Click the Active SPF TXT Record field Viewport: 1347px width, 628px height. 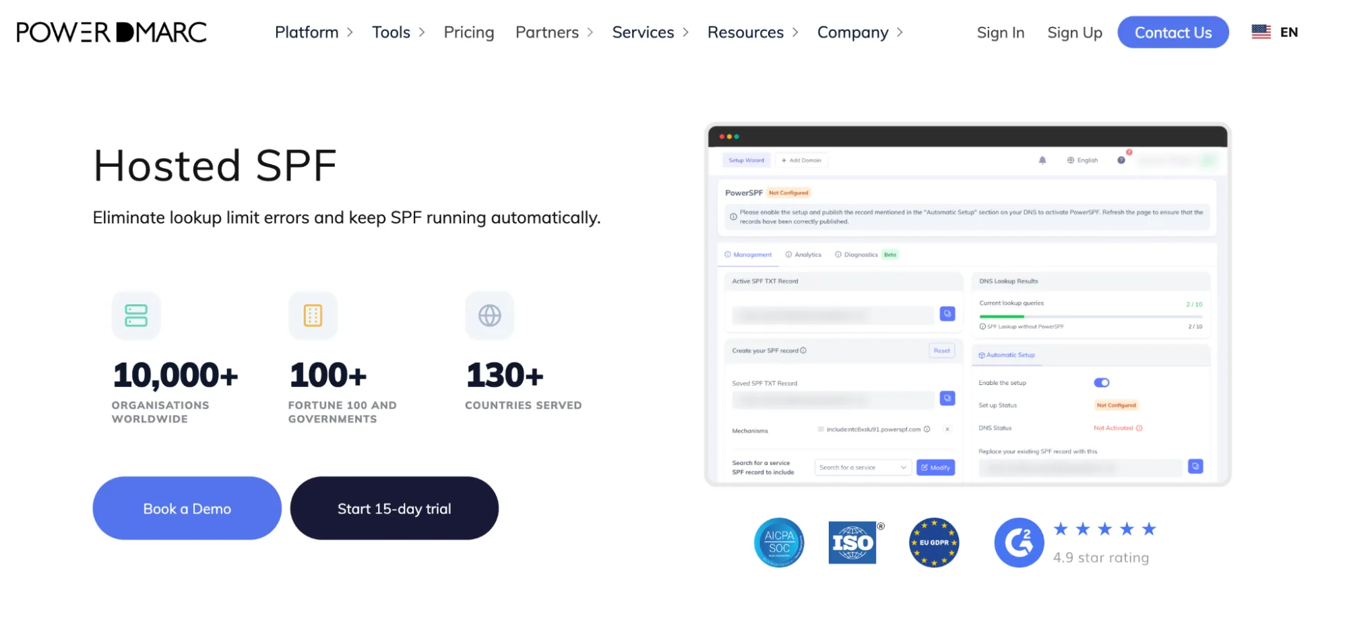834,314
